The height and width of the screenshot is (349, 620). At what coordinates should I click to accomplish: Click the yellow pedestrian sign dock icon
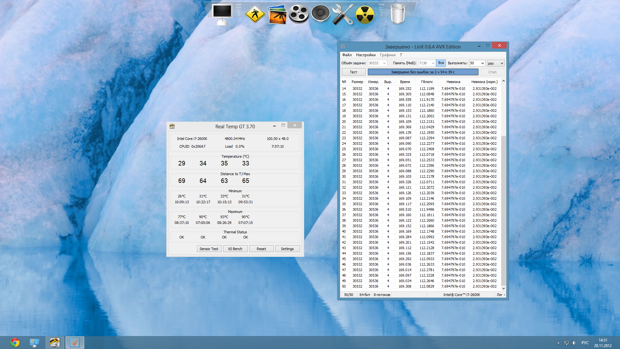(255, 14)
